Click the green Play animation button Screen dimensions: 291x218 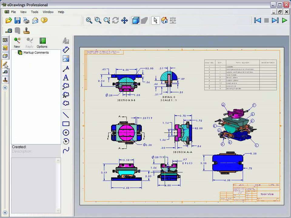click(285, 20)
